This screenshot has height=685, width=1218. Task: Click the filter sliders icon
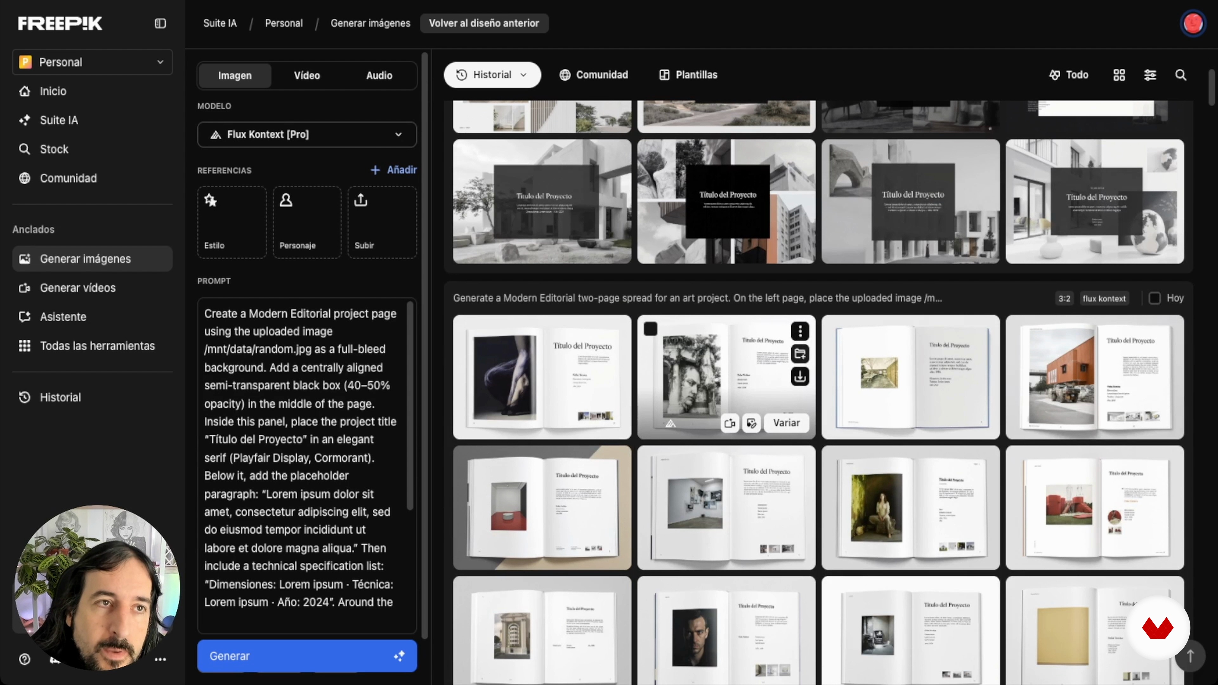coord(1150,75)
